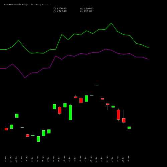This screenshot has height=167, width=167.
Task: Click the open value O: 1111.00
Action: 60,11
